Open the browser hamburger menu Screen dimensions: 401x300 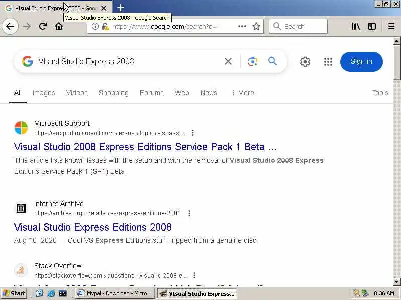click(x=391, y=26)
